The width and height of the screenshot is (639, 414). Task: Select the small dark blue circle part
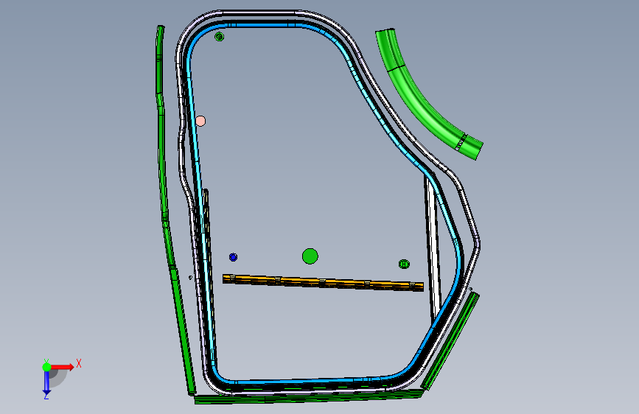coord(233,257)
